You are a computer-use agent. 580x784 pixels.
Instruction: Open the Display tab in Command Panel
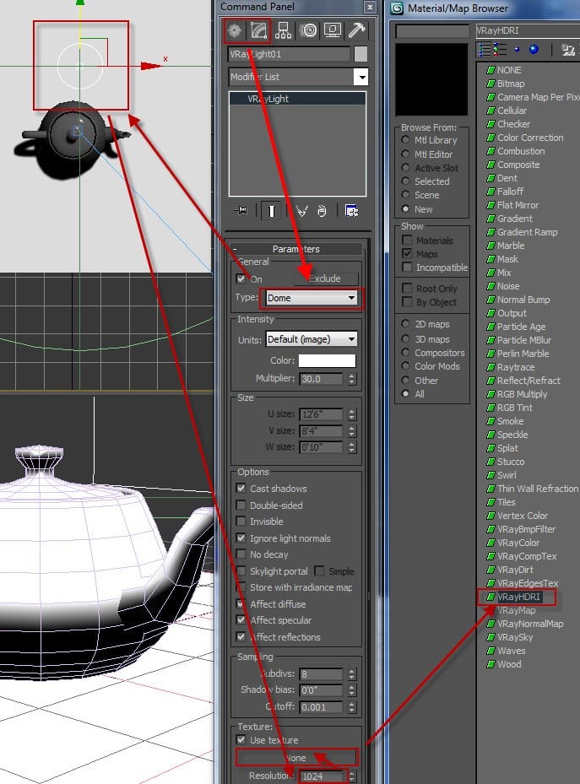[x=333, y=31]
